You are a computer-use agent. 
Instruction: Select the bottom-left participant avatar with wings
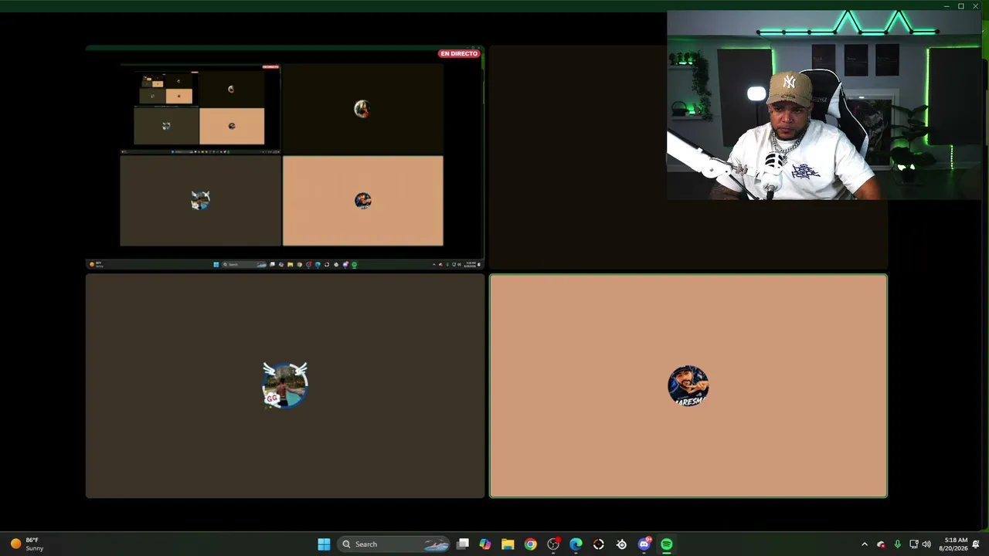tap(285, 385)
